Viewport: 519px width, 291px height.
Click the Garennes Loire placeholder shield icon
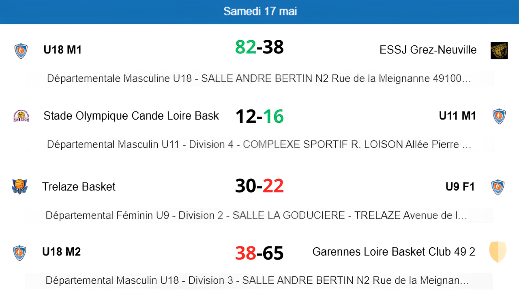498,252
